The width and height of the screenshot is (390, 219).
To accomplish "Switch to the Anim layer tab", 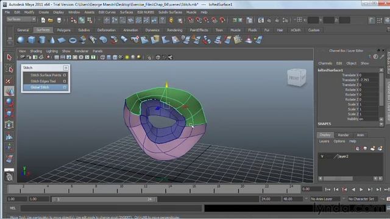I will (x=360, y=135).
